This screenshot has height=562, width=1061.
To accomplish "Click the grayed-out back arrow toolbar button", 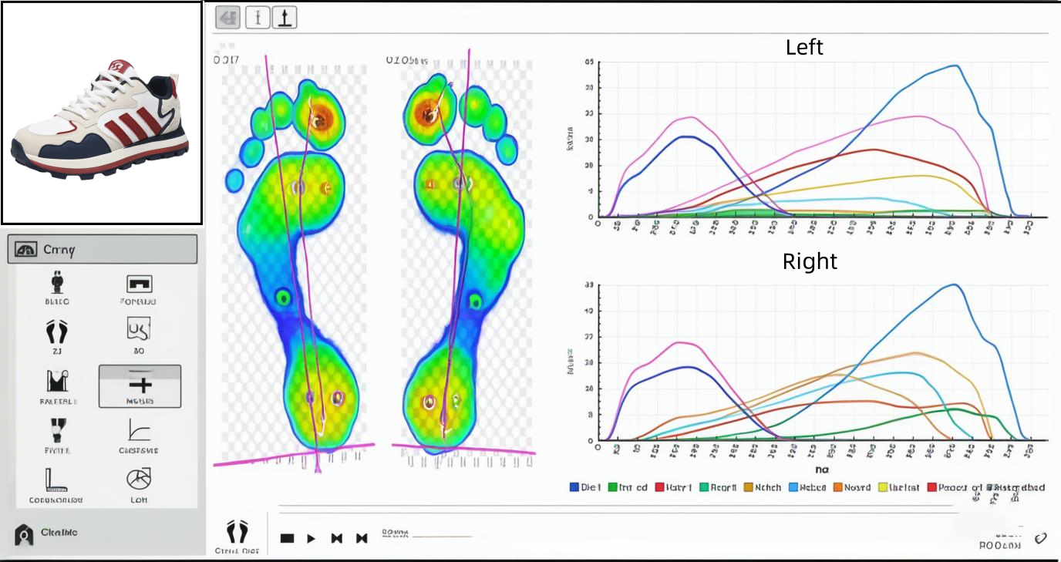I will pyautogui.click(x=227, y=18).
